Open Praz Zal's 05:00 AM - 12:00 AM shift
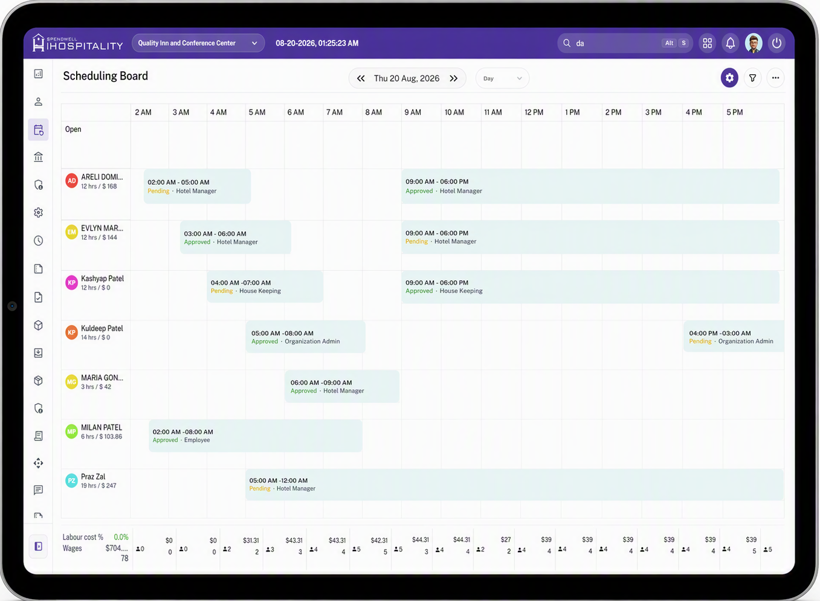Image resolution: width=820 pixels, height=601 pixels. (x=515, y=484)
